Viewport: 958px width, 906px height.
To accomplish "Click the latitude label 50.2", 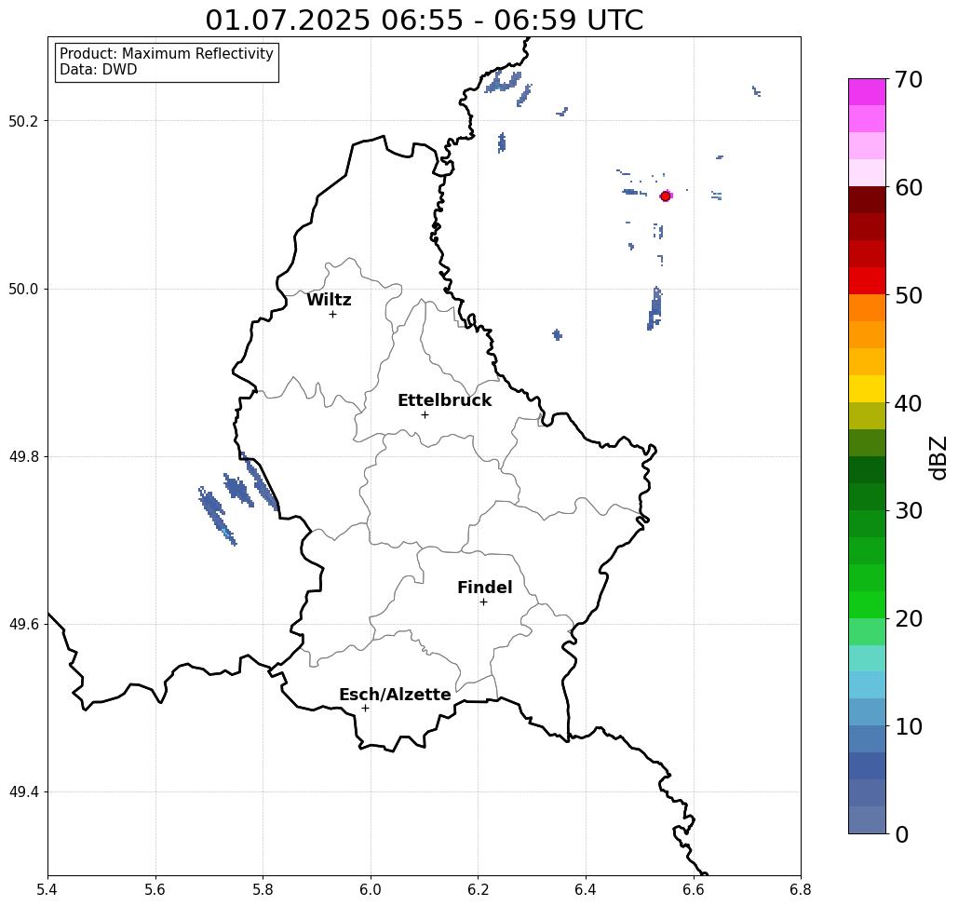I will (x=23, y=121).
